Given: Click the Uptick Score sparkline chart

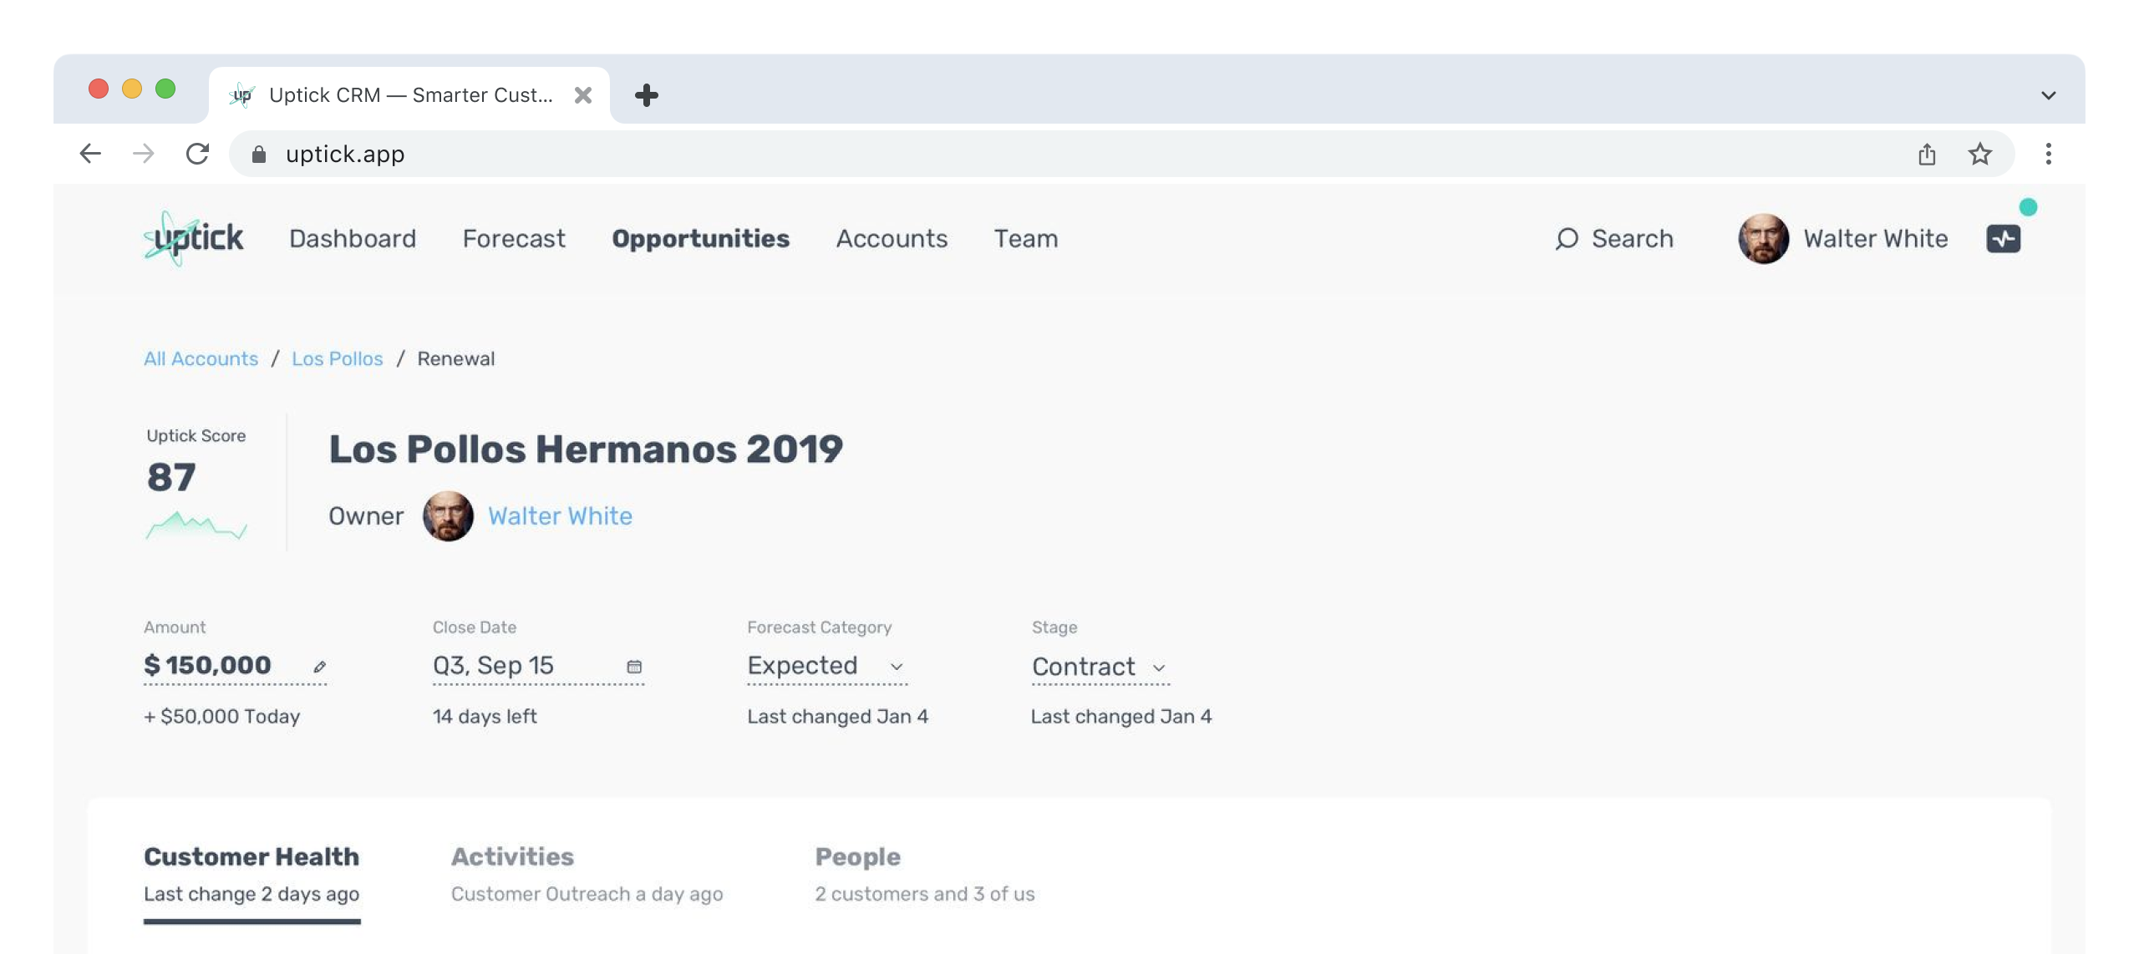Looking at the screenshot, I should tap(196, 526).
